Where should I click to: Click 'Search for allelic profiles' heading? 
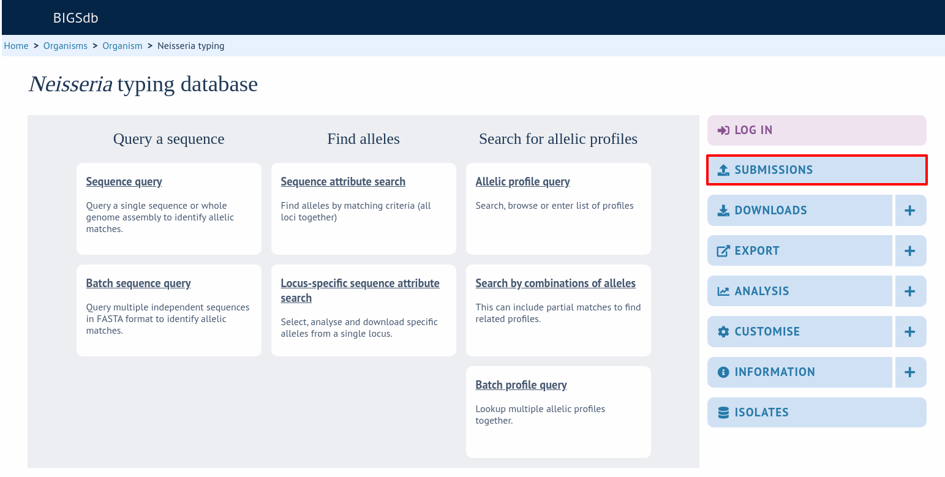coord(559,139)
